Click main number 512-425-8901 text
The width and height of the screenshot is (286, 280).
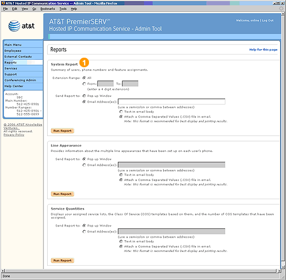click(x=28, y=104)
